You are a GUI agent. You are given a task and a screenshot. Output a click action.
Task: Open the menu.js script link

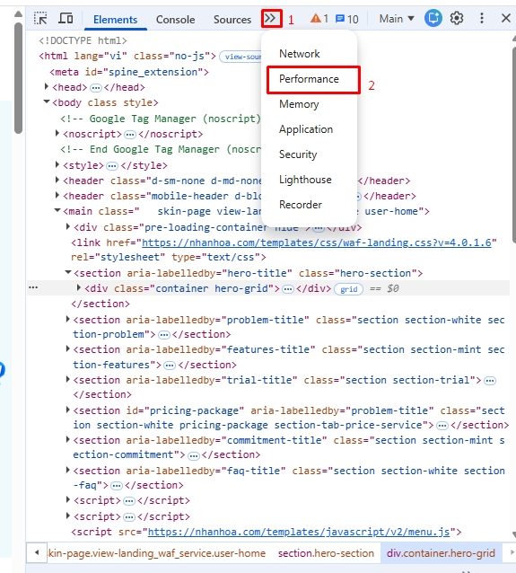(298, 532)
